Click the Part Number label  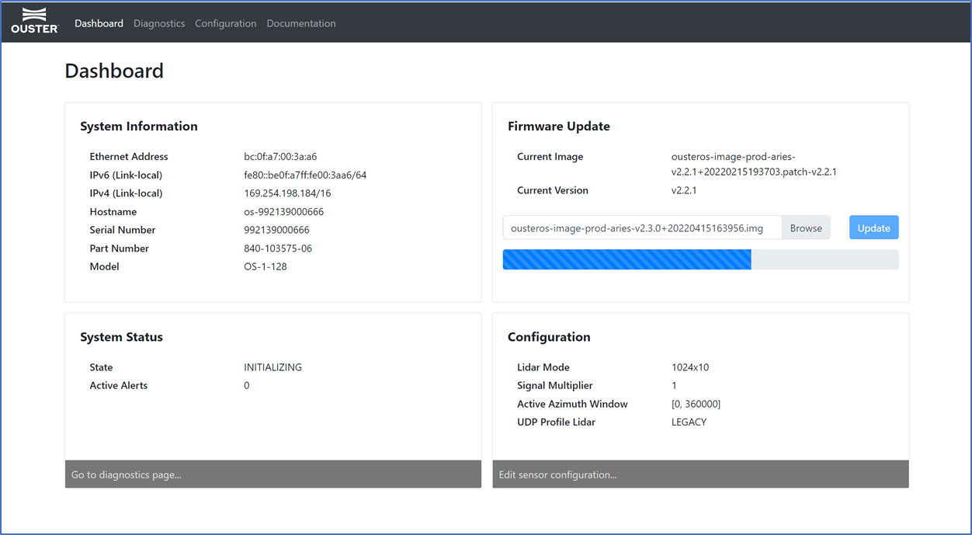pos(120,248)
